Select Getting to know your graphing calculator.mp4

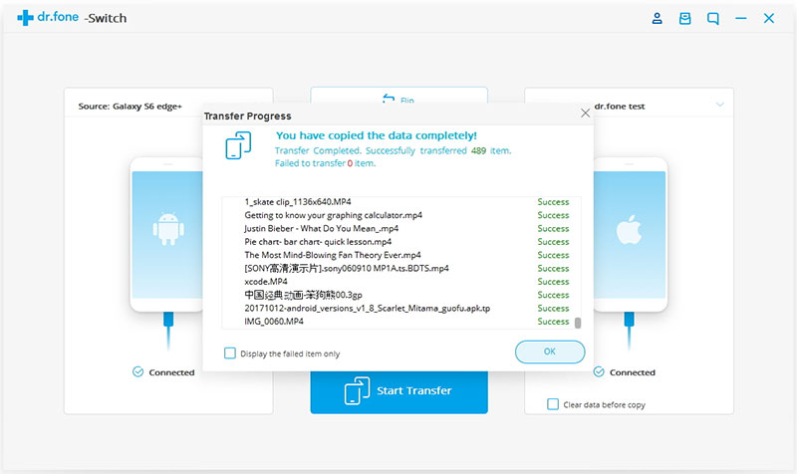click(401, 215)
